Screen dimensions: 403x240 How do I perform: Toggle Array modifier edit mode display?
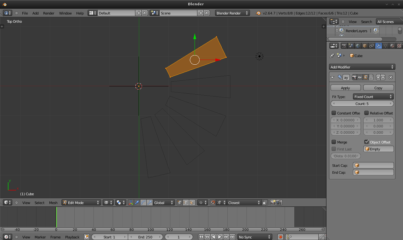point(366,77)
